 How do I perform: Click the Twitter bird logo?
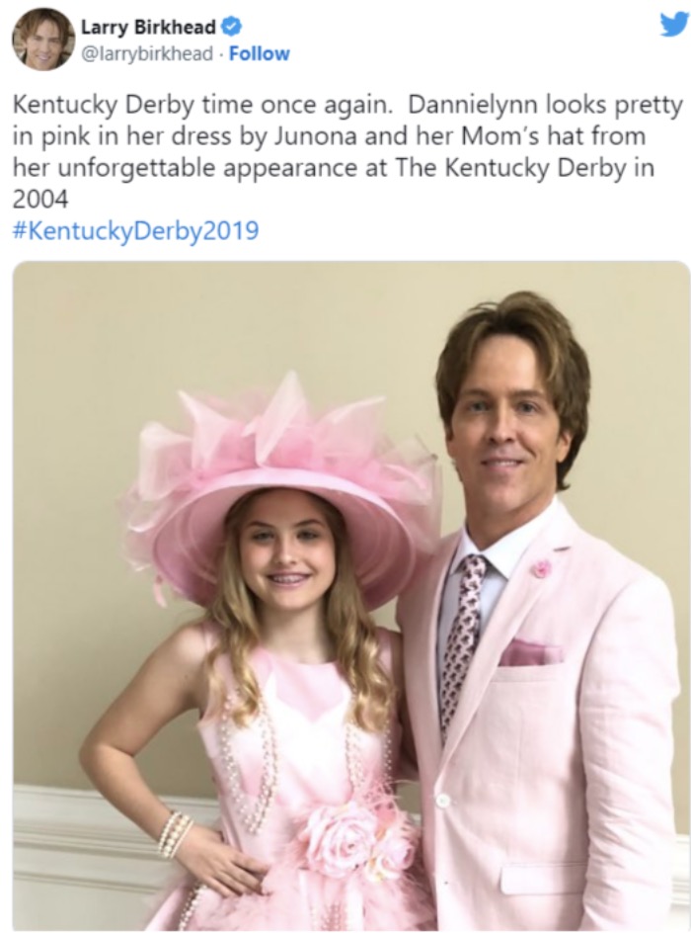(673, 23)
